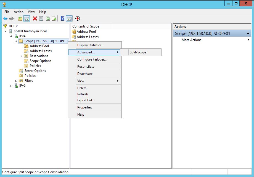This screenshot has height=177, width=254.
Task: Collapse the Actions pane scope section arrow
Action: (x=248, y=33)
